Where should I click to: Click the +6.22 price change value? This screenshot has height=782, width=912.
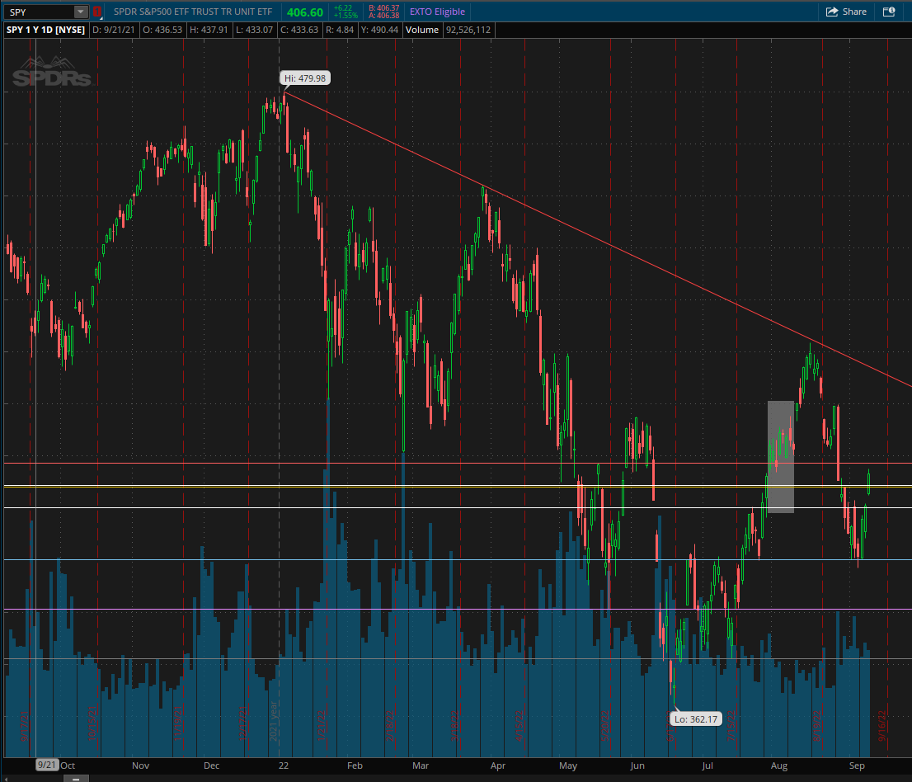point(343,8)
